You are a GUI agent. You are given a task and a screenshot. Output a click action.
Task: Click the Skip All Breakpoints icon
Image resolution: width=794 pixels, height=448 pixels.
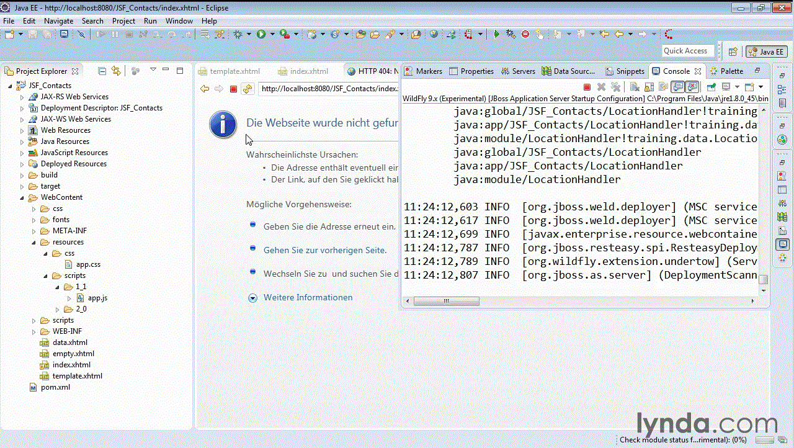coord(81,34)
